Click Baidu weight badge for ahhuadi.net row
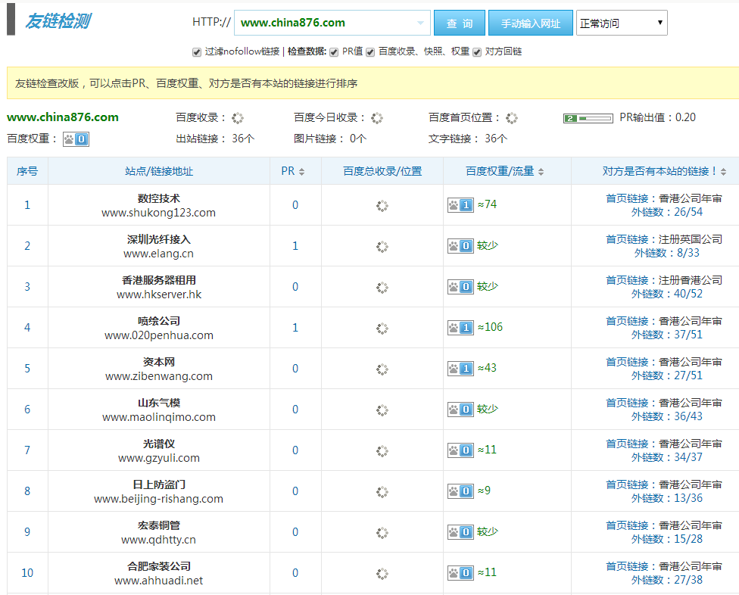This screenshot has width=739, height=595. [460, 573]
